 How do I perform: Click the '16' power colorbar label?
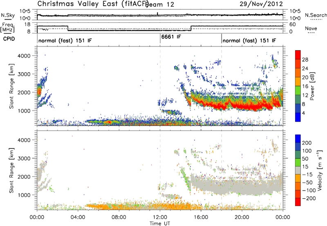[x=305, y=86]
